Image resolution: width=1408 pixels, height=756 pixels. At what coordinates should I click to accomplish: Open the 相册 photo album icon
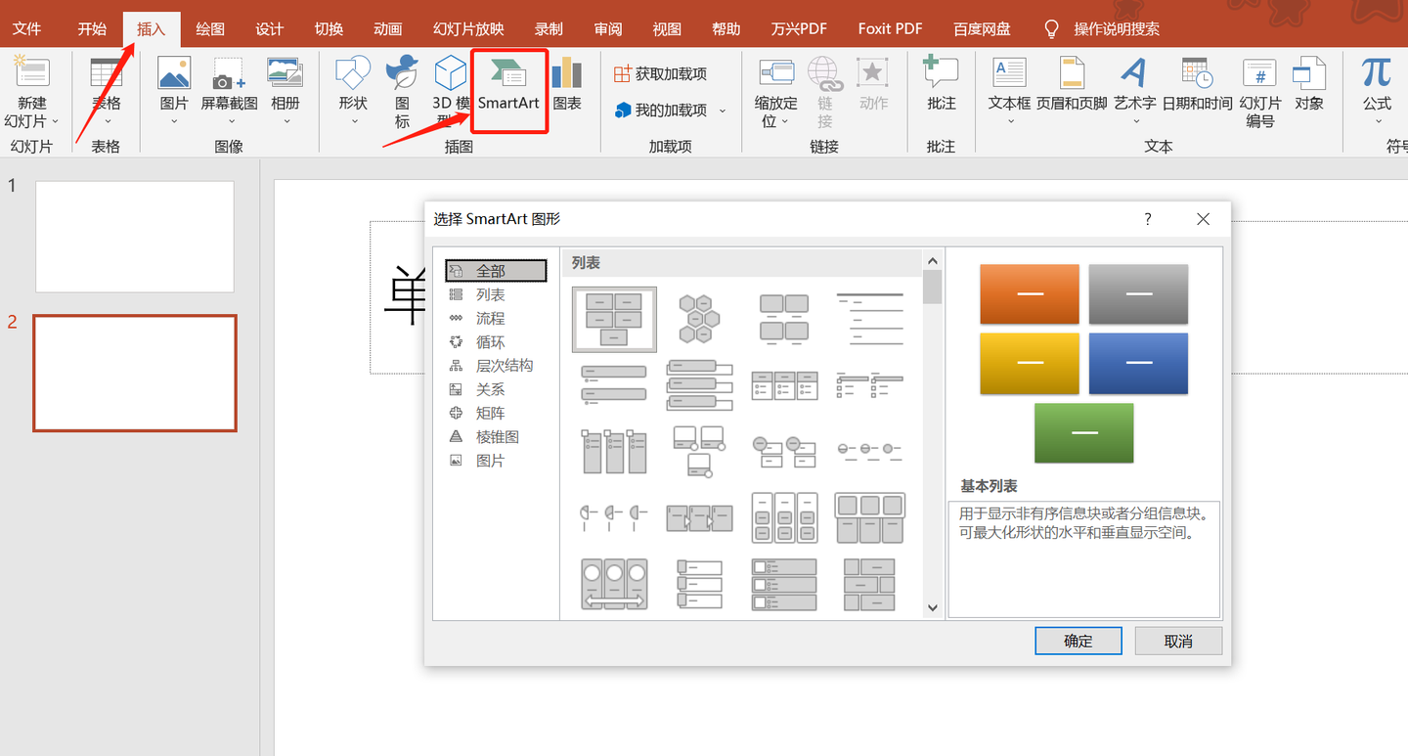[x=286, y=72]
